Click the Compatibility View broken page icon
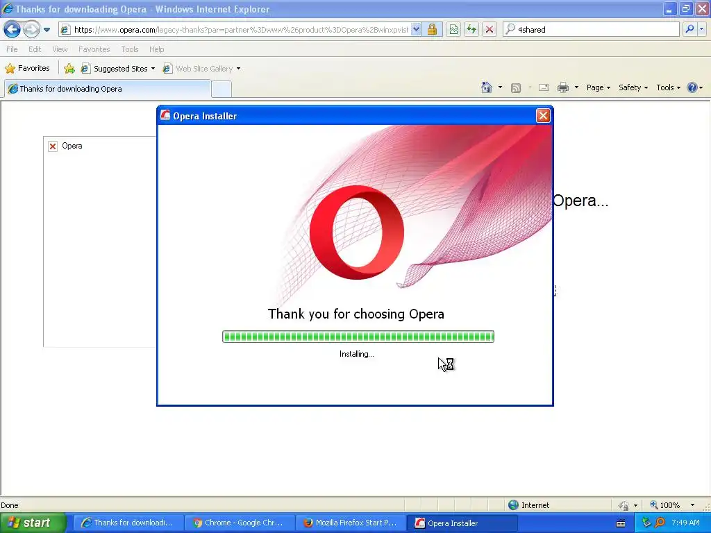This screenshot has width=711, height=533. point(453,30)
